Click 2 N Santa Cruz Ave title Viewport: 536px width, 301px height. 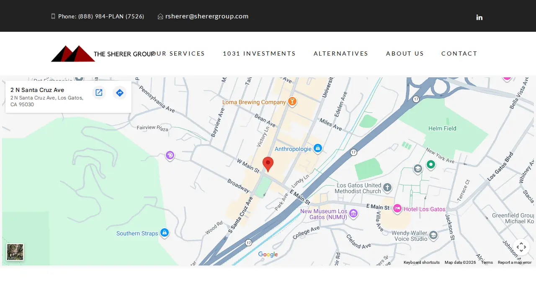tap(37, 90)
